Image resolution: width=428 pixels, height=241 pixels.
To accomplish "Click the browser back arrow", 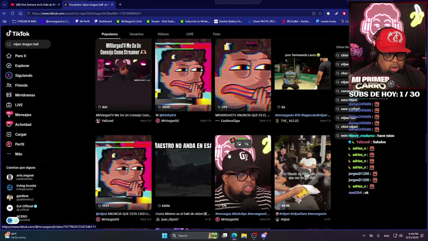I will (4, 13).
